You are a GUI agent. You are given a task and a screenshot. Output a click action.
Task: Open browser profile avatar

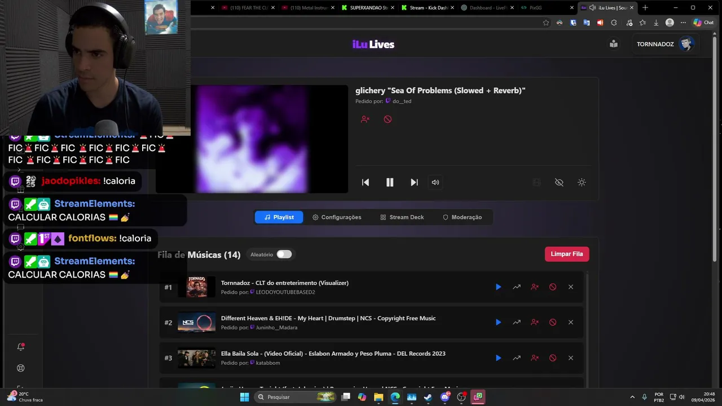(670, 23)
